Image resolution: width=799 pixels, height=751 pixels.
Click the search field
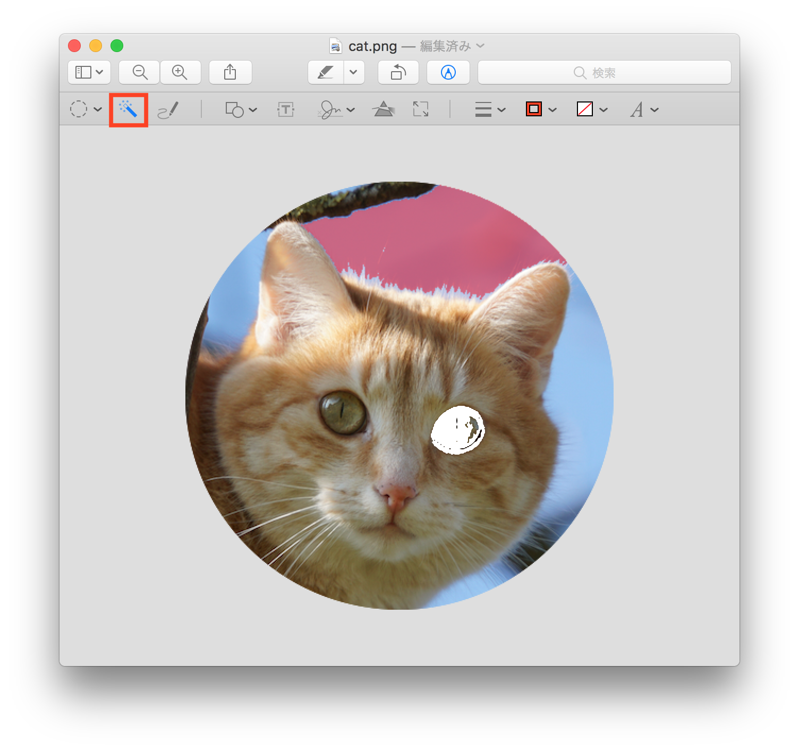pos(605,72)
